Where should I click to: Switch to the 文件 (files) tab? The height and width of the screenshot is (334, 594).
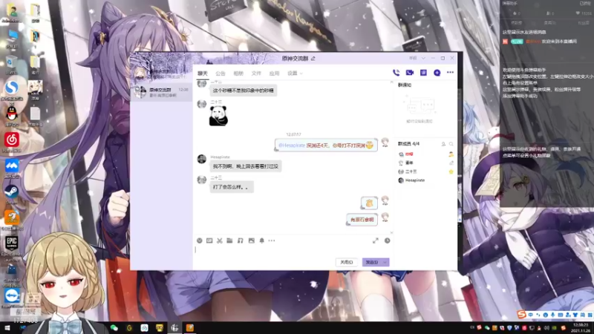pyautogui.click(x=256, y=73)
